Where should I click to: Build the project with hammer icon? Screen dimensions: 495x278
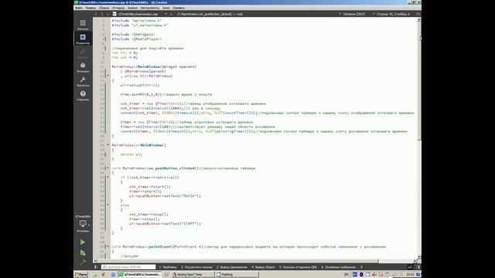tap(83, 263)
